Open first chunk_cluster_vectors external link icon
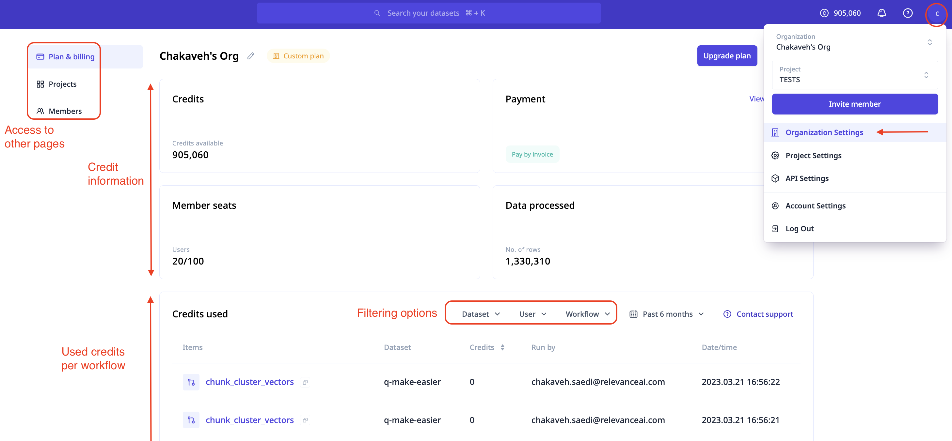Viewport: 952px width, 441px height. pyautogui.click(x=305, y=382)
